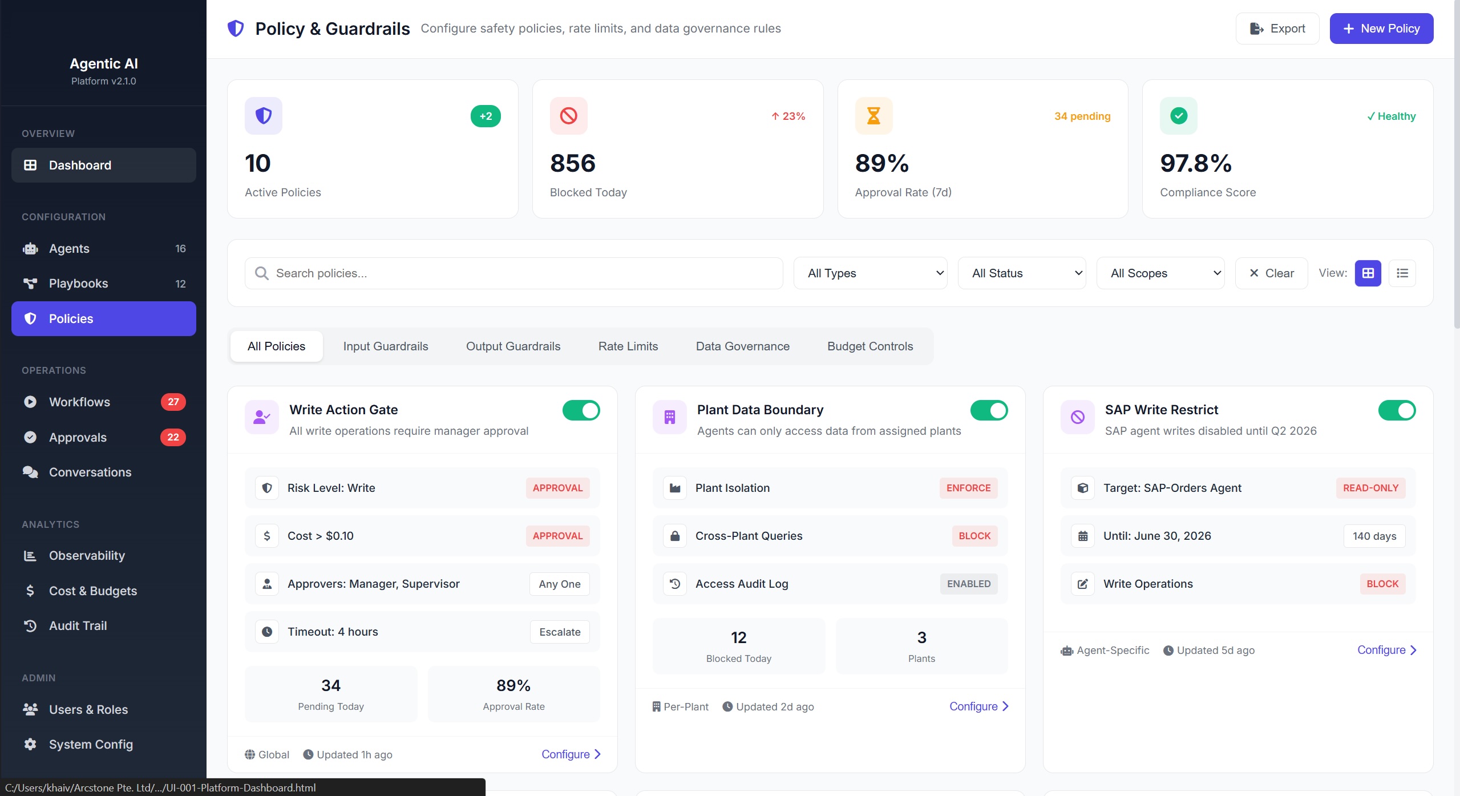Open the All Types dropdown
The width and height of the screenshot is (1460, 796).
click(x=870, y=273)
